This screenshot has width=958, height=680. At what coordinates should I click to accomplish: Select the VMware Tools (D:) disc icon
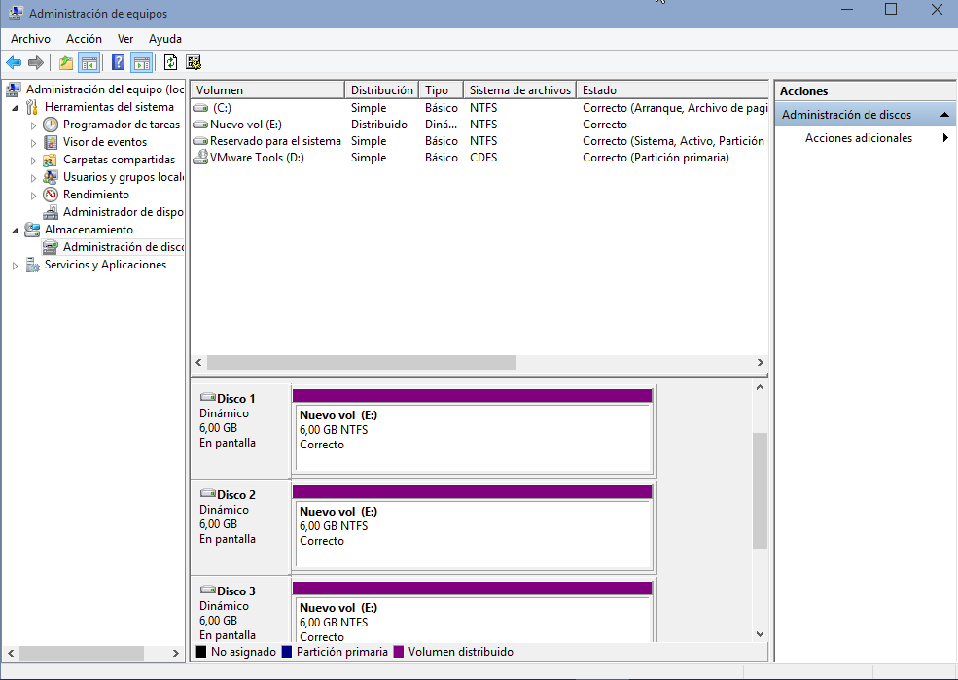[x=200, y=158]
